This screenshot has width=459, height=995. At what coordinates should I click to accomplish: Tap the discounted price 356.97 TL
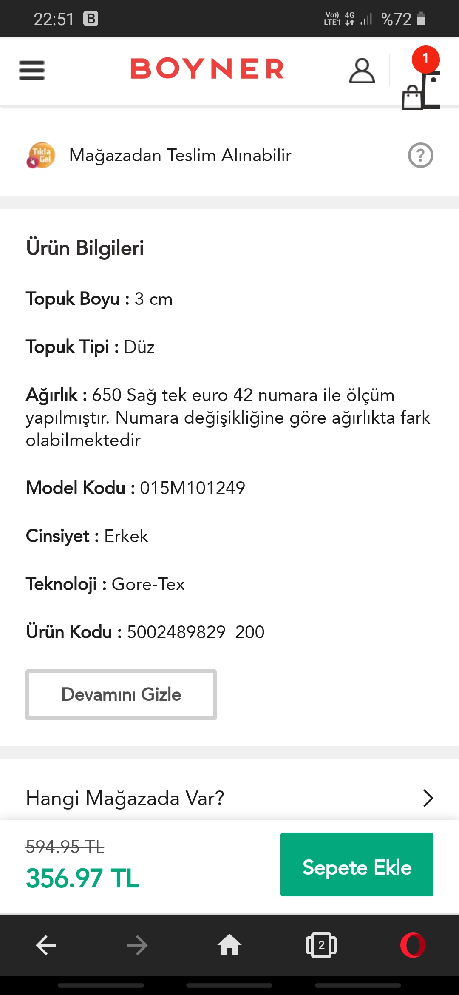click(82, 878)
